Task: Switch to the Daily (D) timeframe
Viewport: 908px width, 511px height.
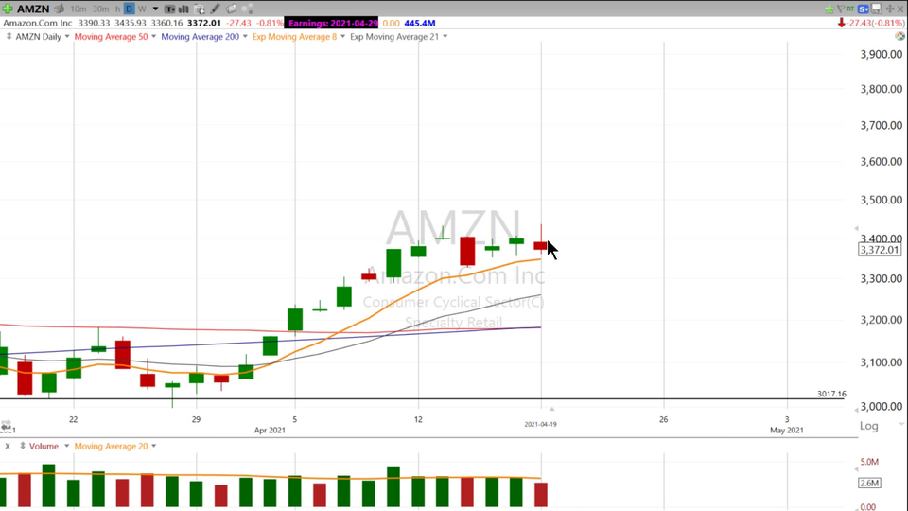Action: point(130,9)
